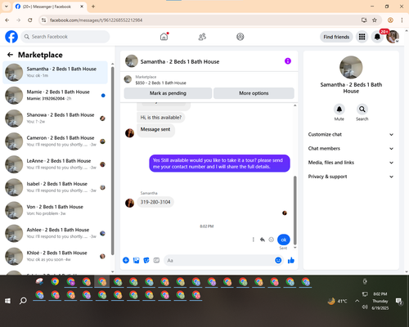409x327 pixels.
Task: Choose a GIF icon in composer
Action: click(156, 260)
